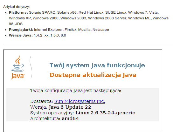
Task: Click the 'amd64' architecture value
Action: pos(70,118)
